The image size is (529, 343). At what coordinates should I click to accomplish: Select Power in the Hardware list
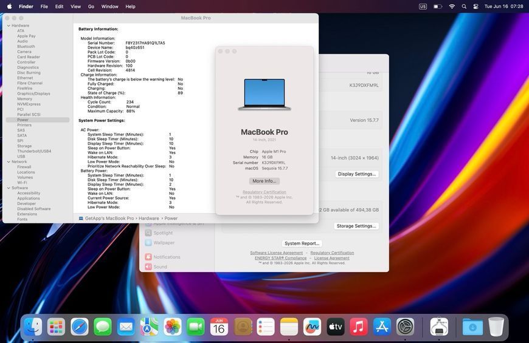(38, 120)
